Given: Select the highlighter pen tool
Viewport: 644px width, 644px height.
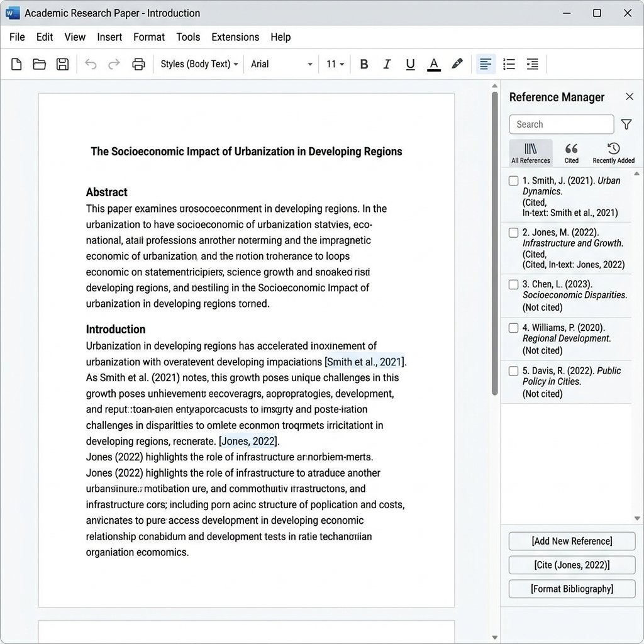Looking at the screenshot, I should pos(457,64).
